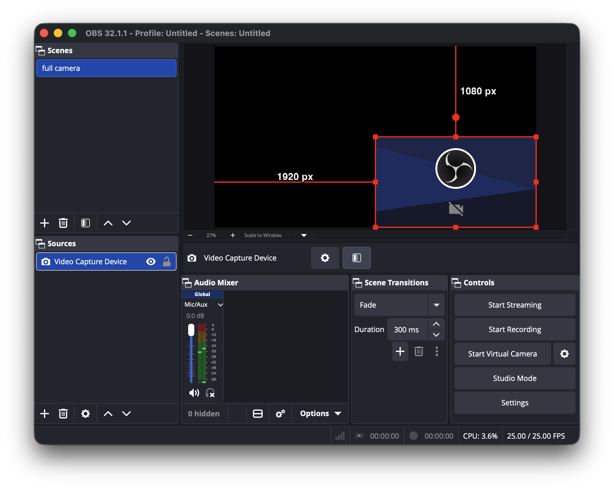The width and height of the screenshot is (614, 490).
Task: Open scene filters in Scenes toolbar
Action: click(x=86, y=223)
